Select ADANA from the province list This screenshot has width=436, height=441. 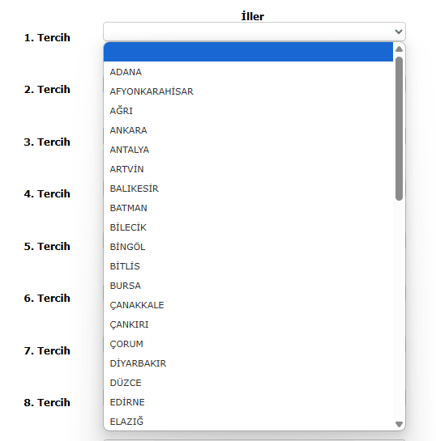[248, 72]
